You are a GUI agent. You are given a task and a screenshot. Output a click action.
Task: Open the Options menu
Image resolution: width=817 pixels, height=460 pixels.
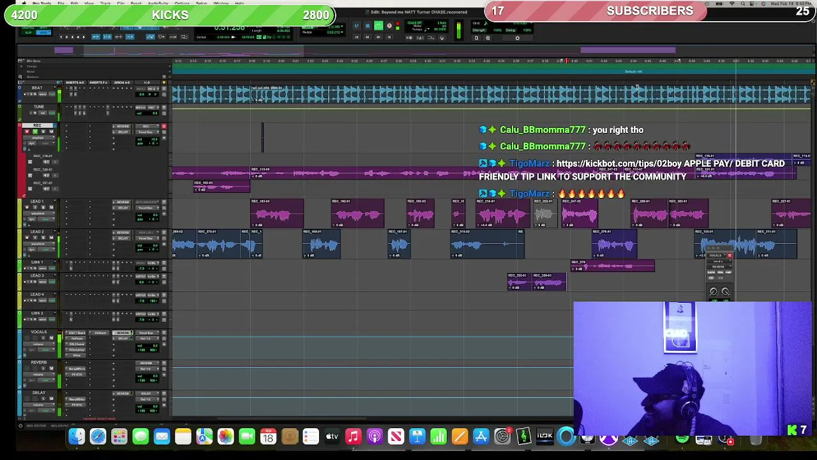(x=182, y=3)
